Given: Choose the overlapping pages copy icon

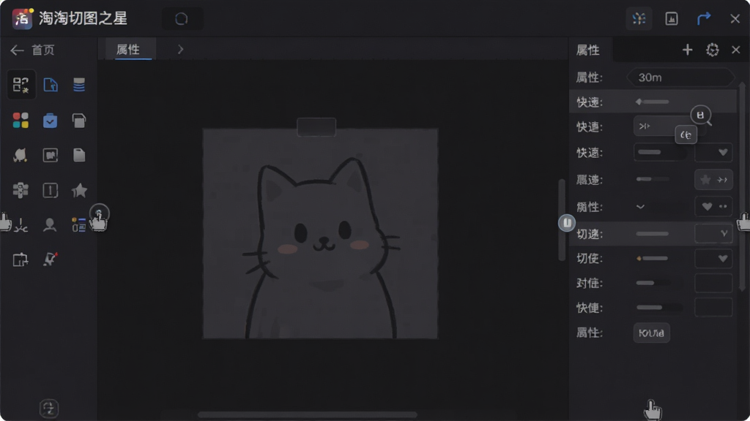Looking at the screenshot, I should click(79, 121).
